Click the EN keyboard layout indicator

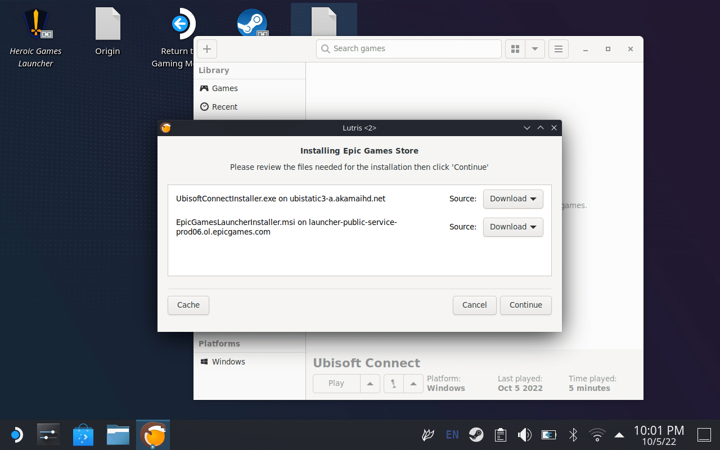tap(452, 435)
